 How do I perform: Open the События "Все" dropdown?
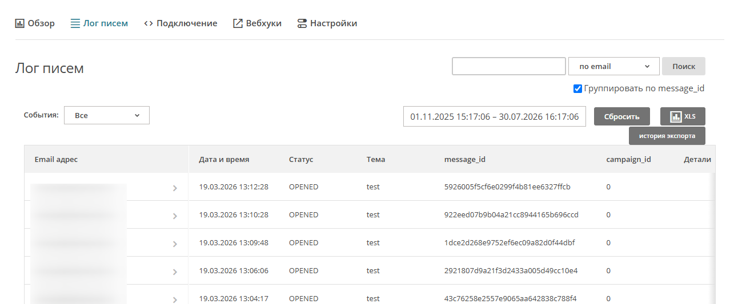coord(106,115)
